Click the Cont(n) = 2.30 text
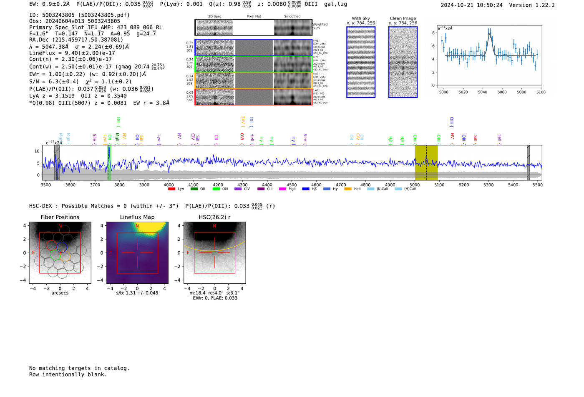The width and height of the screenshot is (584, 397). coord(70,59)
